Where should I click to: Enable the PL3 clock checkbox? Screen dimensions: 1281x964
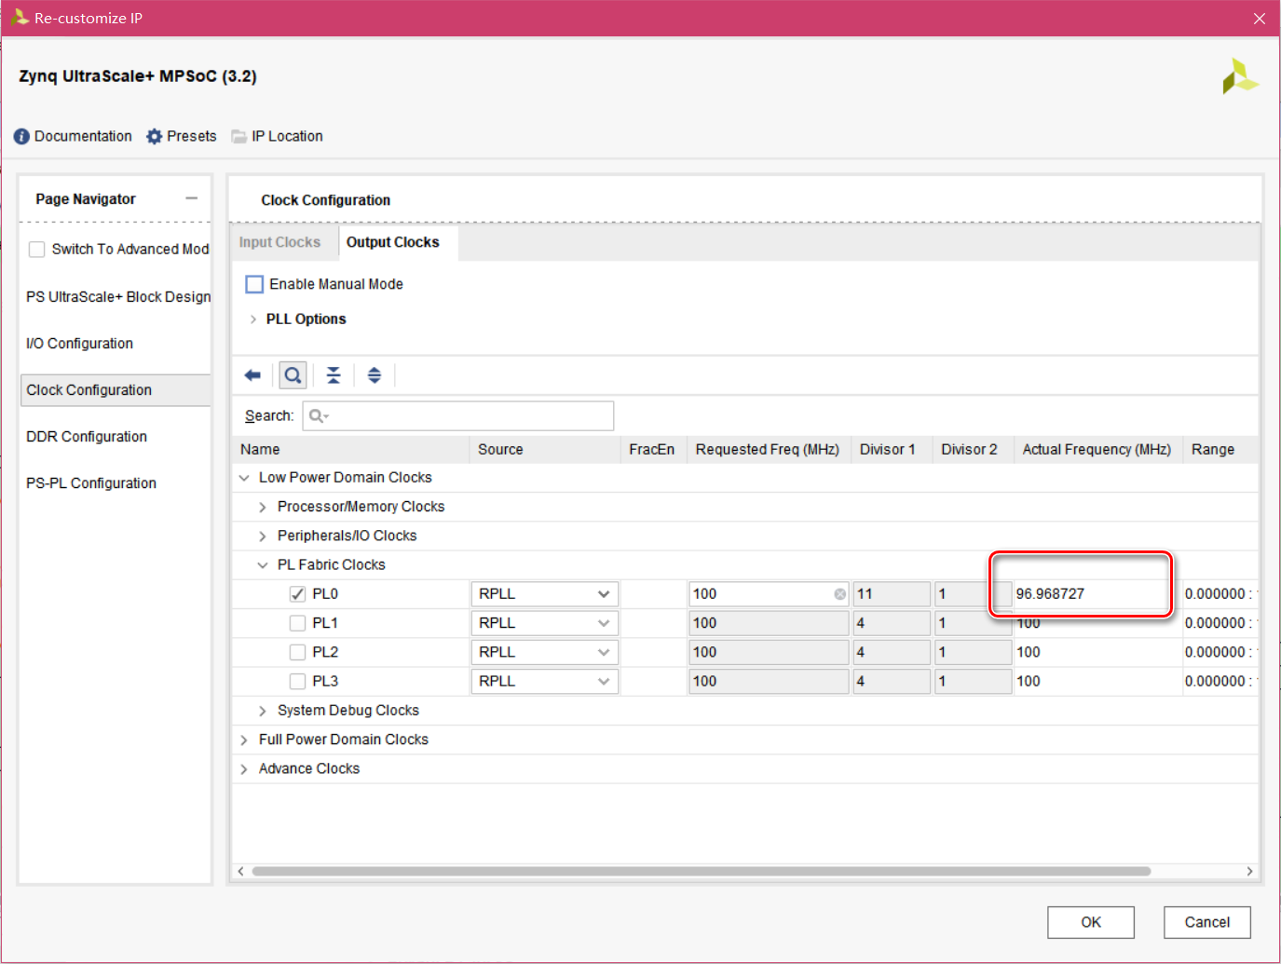pos(298,681)
